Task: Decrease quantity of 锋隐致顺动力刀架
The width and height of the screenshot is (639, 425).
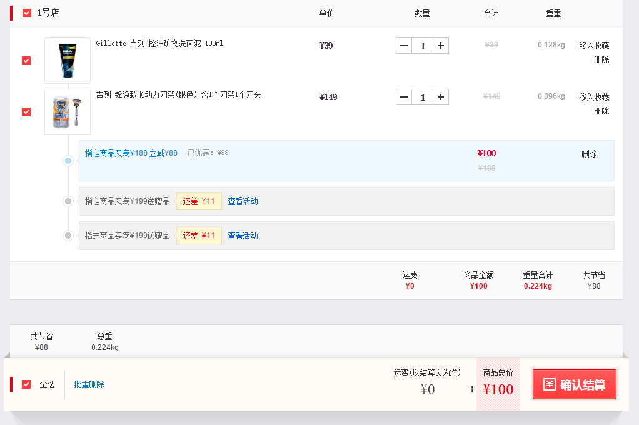Action: coord(404,97)
